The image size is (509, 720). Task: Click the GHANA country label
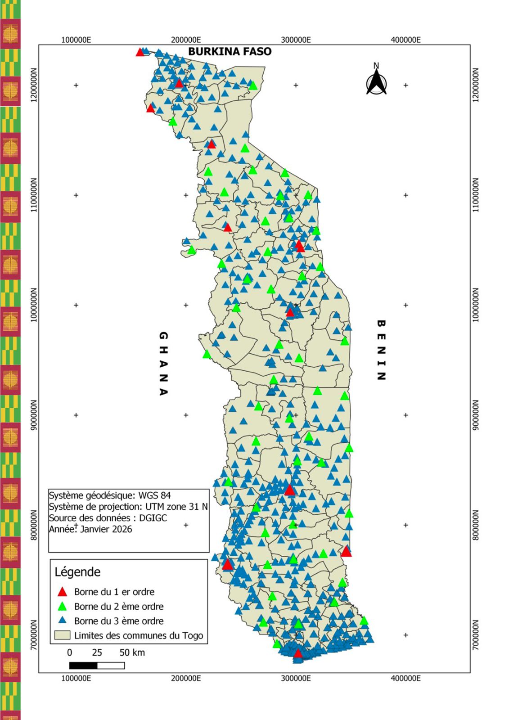click(x=163, y=364)
